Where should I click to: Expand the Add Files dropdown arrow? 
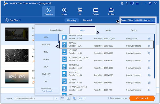[x=20, y=20]
